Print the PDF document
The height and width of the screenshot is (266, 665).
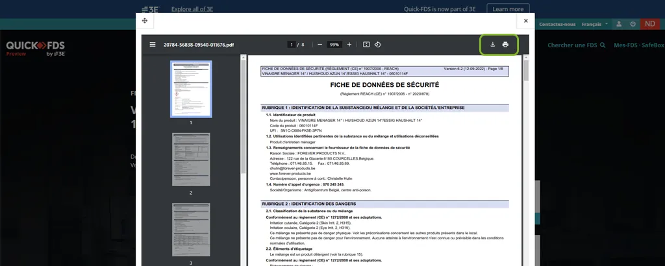point(505,45)
